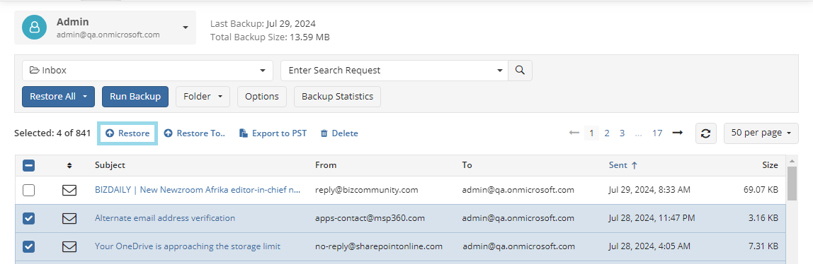Click the vertical scrollbar thumb
This screenshot has width=813, height=264.
click(792, 183)
